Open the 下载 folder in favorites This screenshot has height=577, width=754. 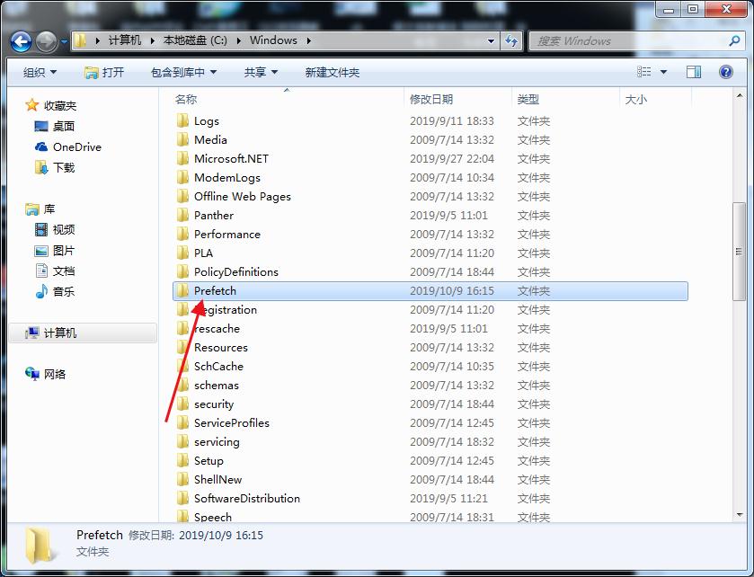point(63,167)
